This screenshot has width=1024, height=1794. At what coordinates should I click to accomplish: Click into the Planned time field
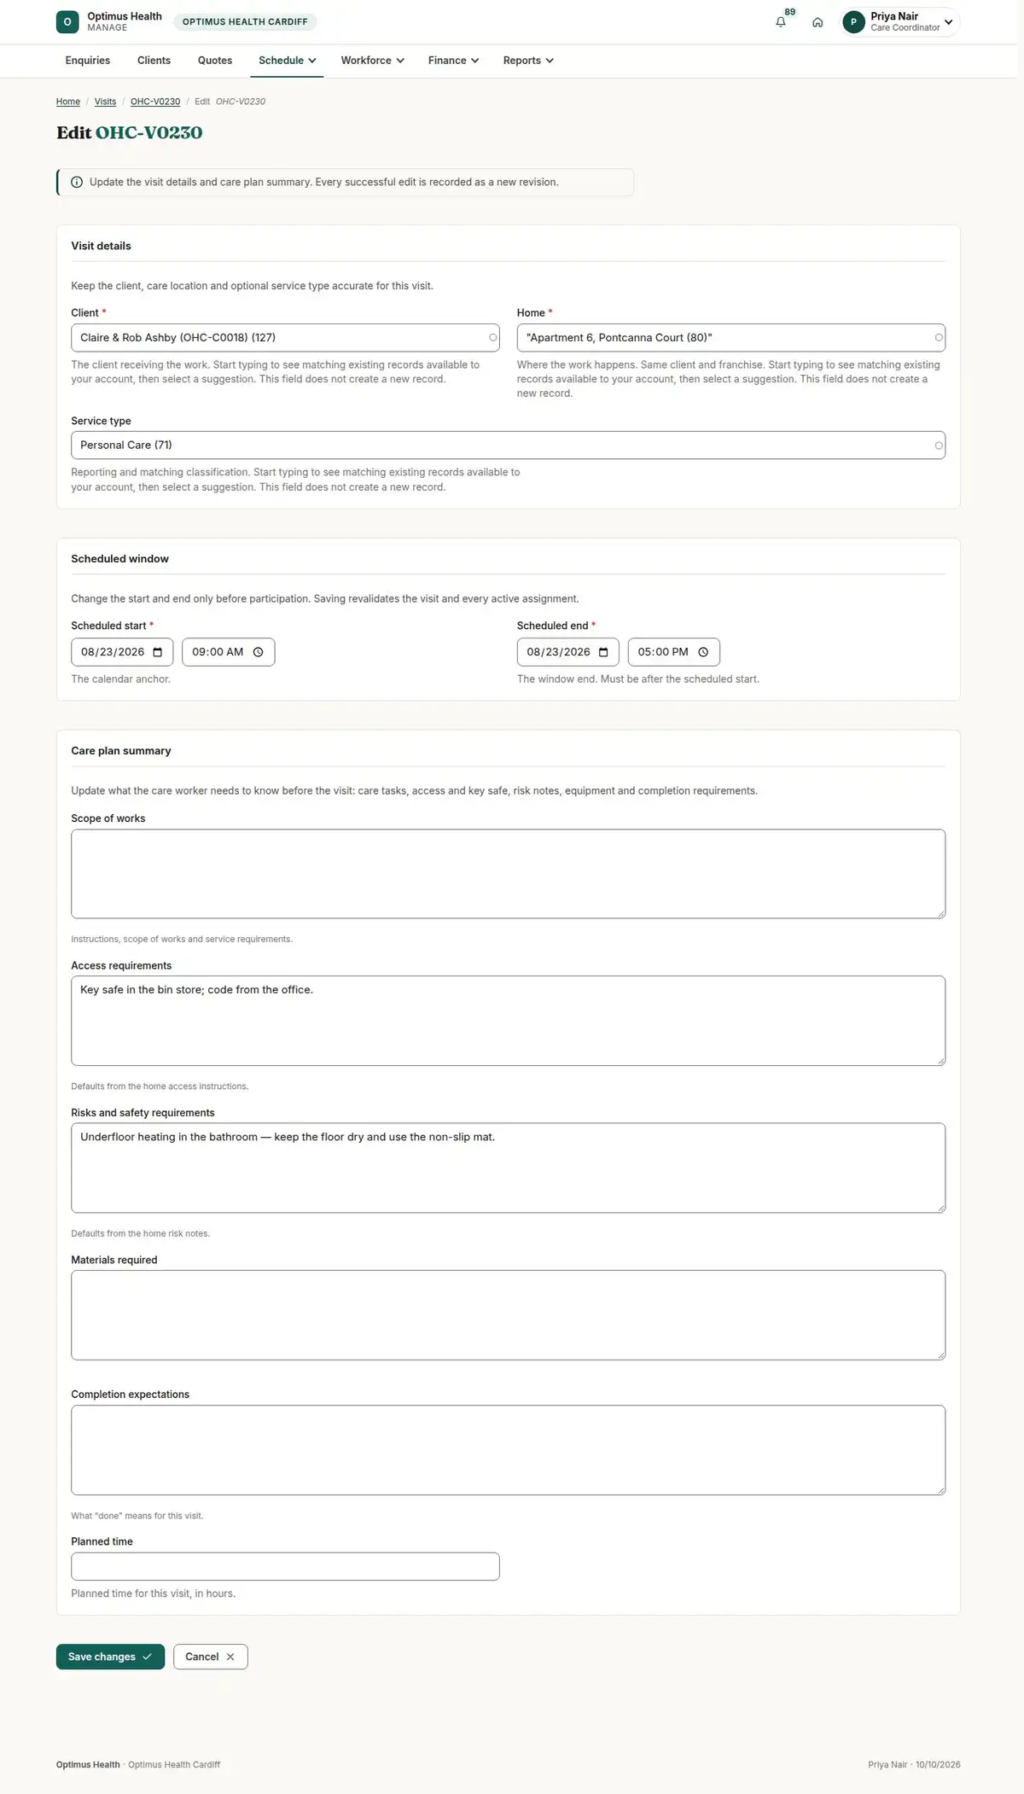point(285,1566)
